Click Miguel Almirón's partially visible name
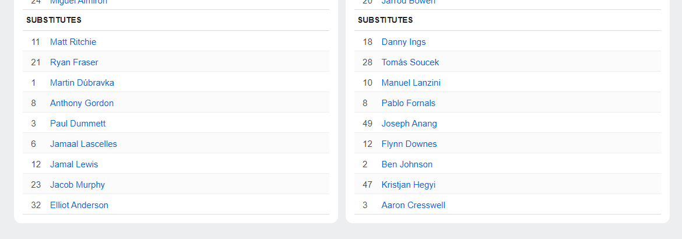The height and width of the screenshot is (239, 682). (x=79, y=2)
